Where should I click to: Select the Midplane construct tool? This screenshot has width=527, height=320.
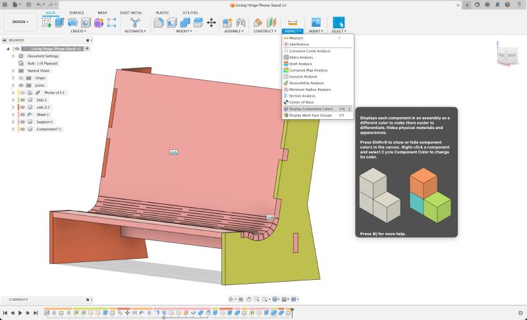[271, 22]
